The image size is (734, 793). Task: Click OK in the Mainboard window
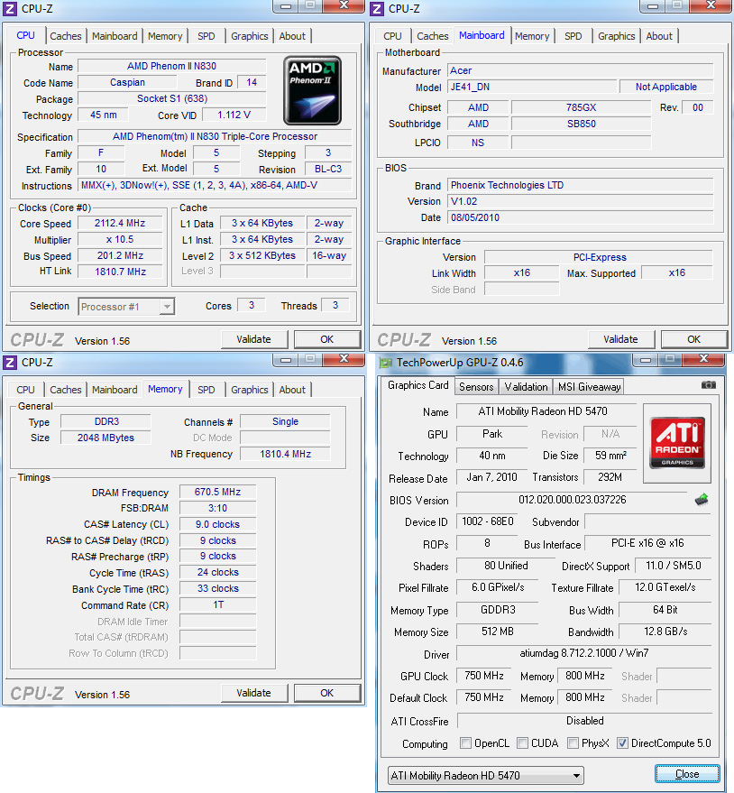click(694, 339)
